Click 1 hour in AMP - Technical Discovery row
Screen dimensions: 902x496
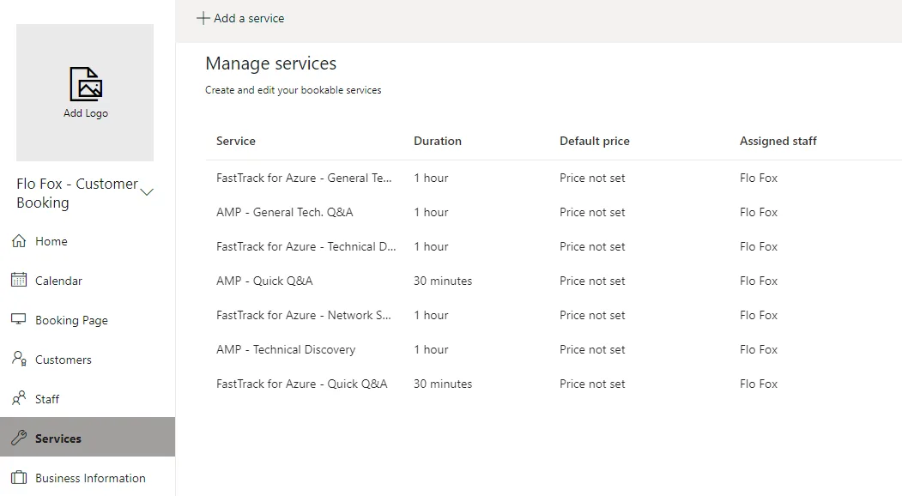[431, 350]
